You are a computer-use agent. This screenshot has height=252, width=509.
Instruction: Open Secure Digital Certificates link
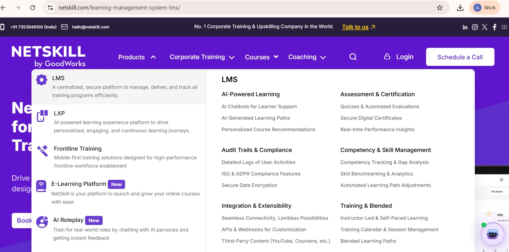[x=371, y=118]
